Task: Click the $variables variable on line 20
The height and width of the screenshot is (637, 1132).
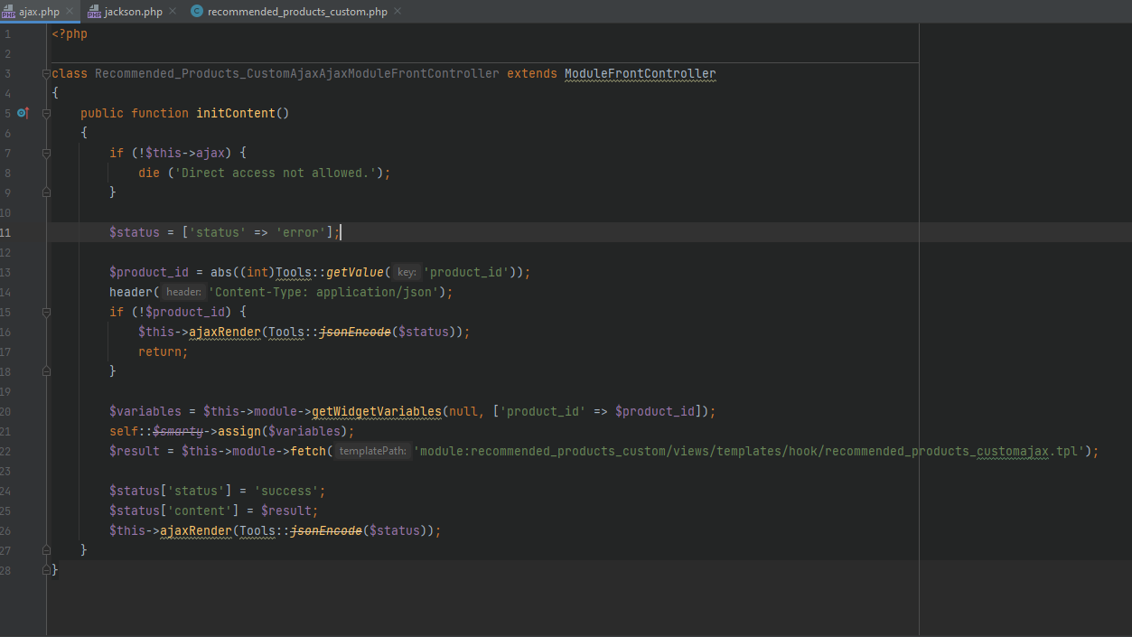Action: 145,411
